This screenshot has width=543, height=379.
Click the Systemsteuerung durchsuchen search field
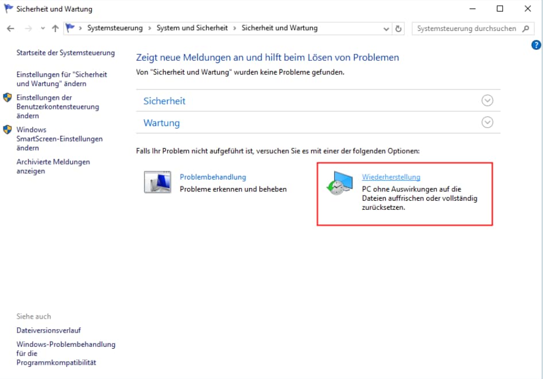466,28
